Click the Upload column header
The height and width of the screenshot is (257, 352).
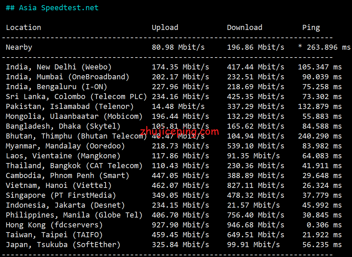tap(165, 28)
